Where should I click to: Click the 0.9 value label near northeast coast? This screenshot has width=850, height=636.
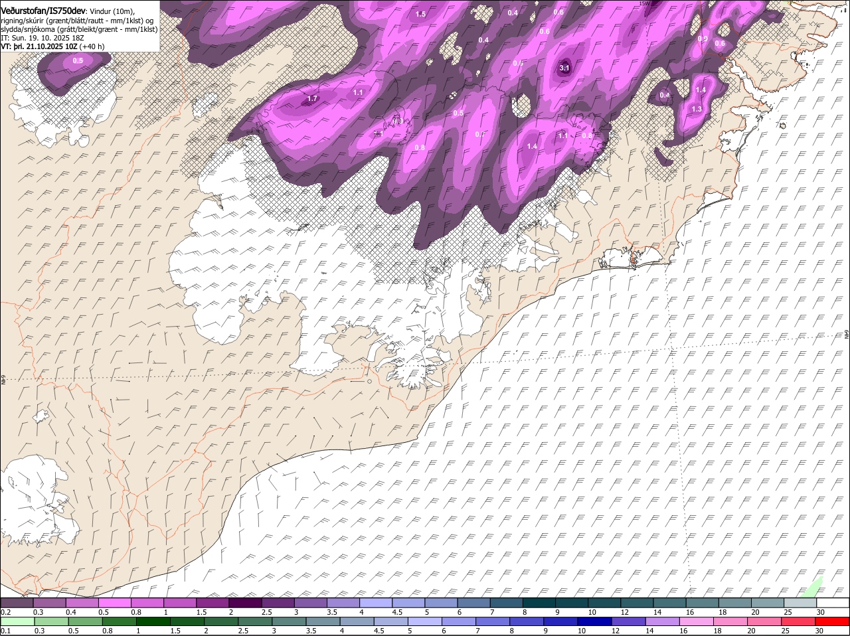point(703,39)
